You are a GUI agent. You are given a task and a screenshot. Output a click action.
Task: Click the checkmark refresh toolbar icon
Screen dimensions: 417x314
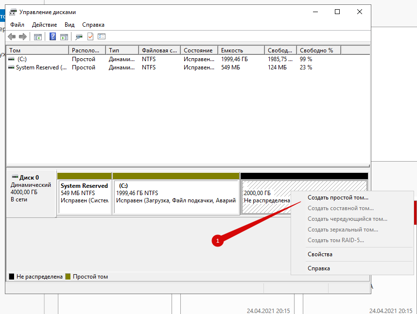(90, 36)
